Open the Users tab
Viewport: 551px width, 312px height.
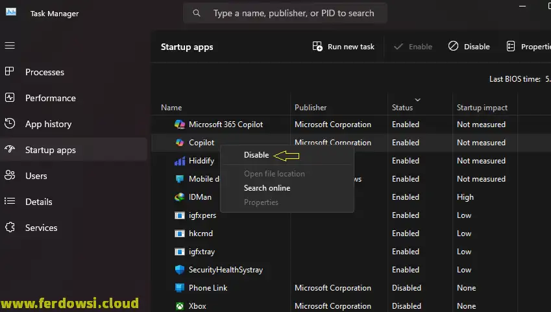point(36,176)
